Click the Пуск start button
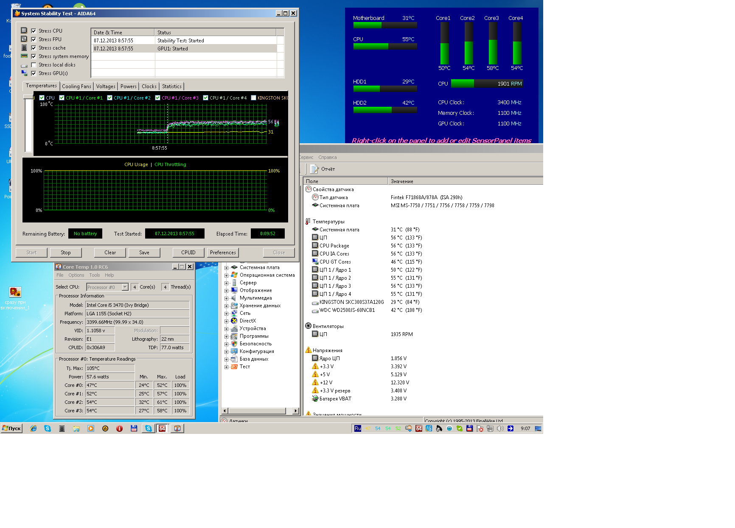Screen dimensions: 735x528 pyautogui.click(x=11, y=428)
